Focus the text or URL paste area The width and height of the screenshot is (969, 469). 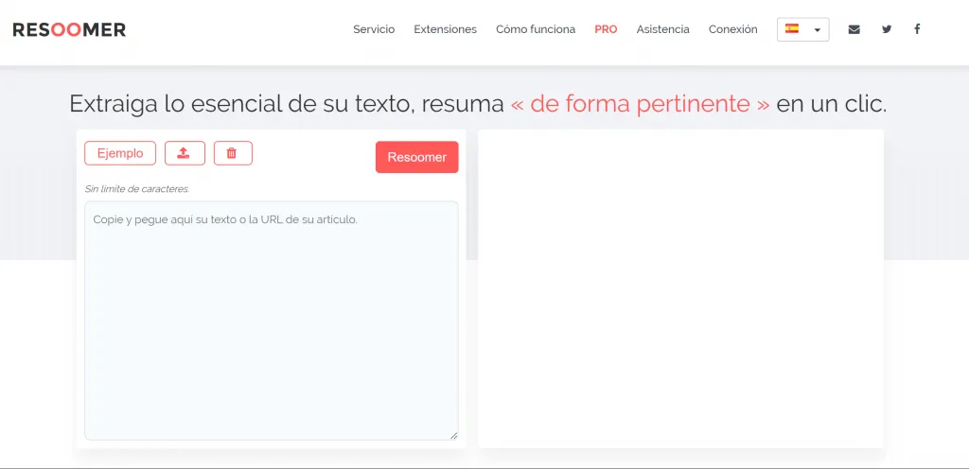coord(272,321)
